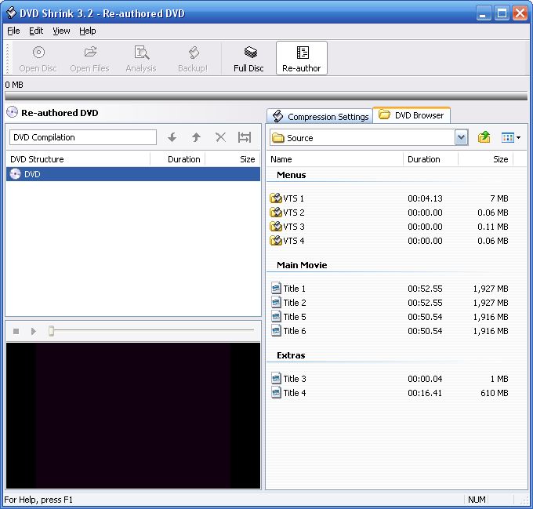Select the Title 2 file icon
Image resolution: width=533 pixels, height=509 pixels.
276,302
